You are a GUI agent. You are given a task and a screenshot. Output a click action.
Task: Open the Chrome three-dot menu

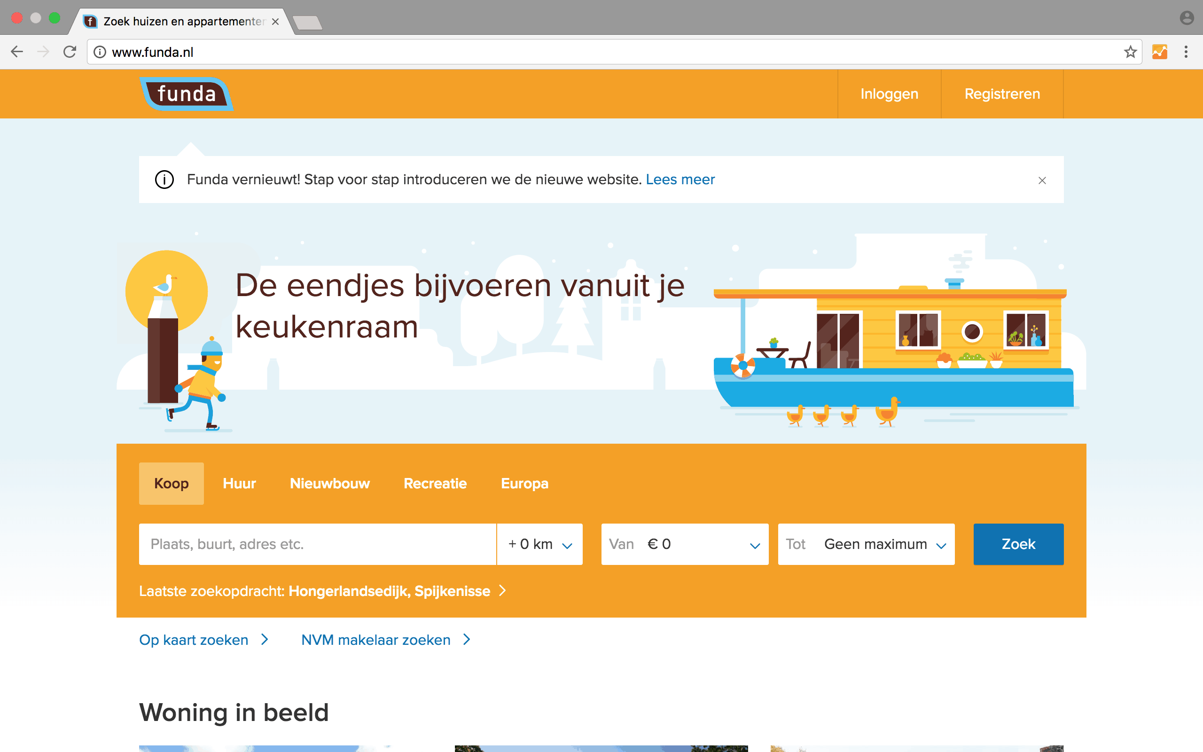coord(1186,52)
